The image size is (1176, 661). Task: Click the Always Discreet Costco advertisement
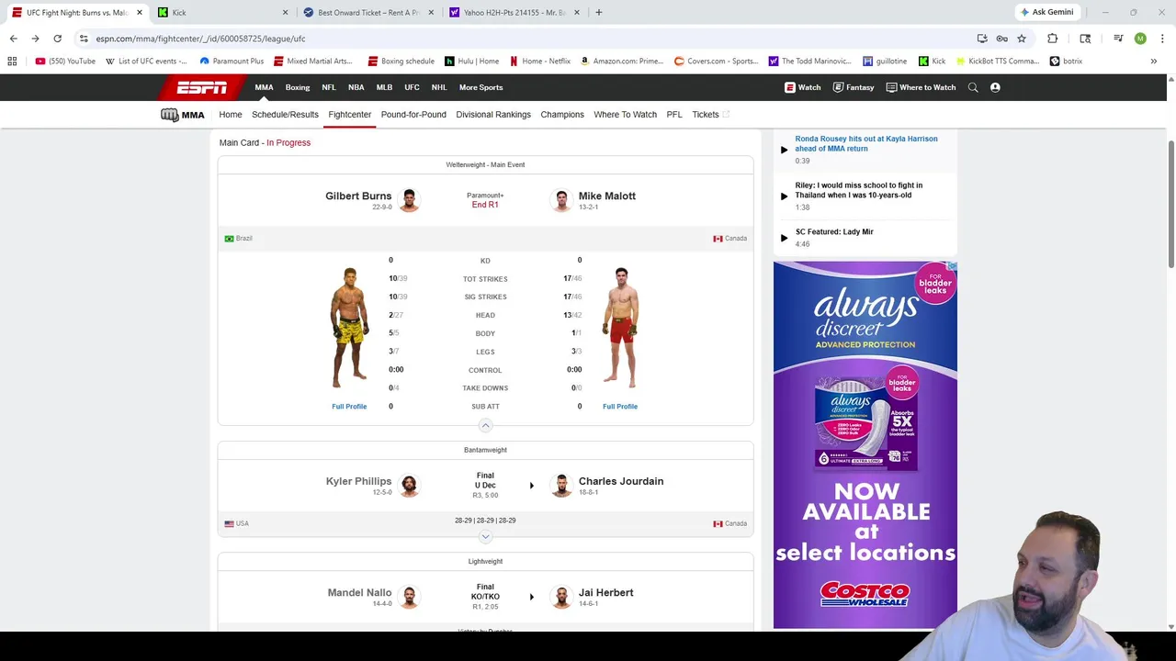pos(865,445)
